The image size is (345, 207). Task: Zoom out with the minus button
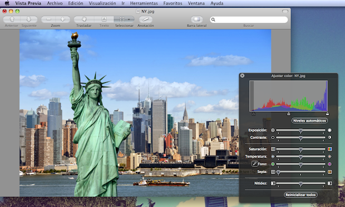(x=48, y=19)
